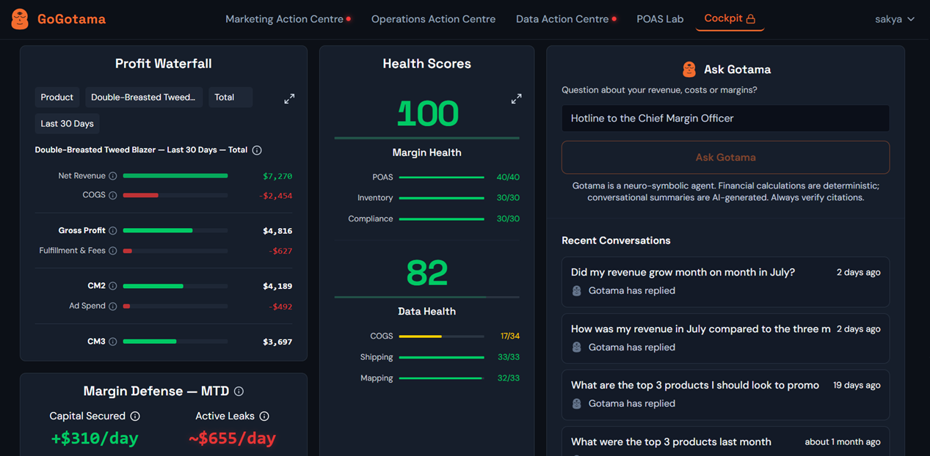Viewport: 930px width, 456px height.
Task: Open conversation comparing July to three months
Action: tap(725, 338)
